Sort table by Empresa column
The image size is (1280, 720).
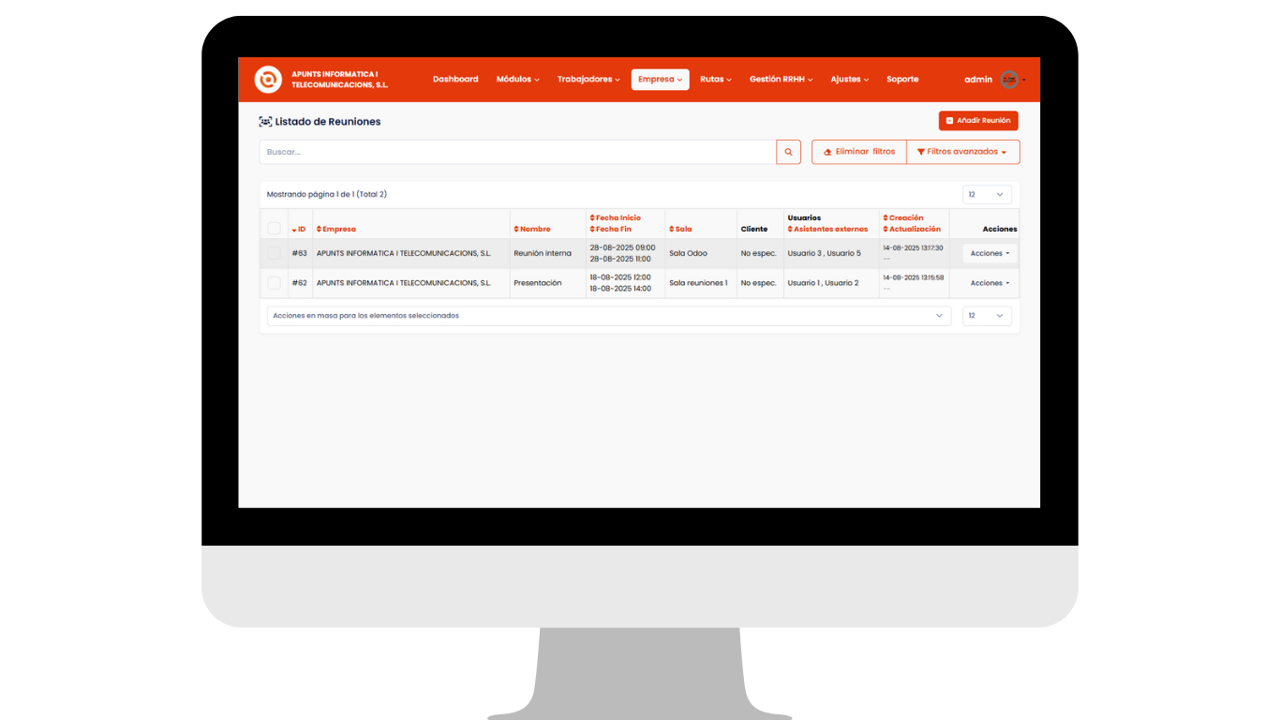[x=338, y=230]
